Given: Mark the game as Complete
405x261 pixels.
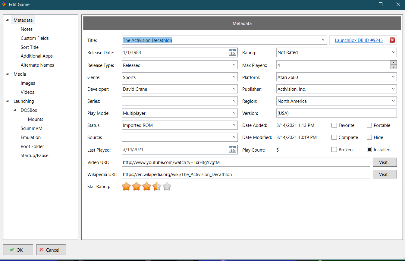Looking at the screenshot, I should (334, 137).
